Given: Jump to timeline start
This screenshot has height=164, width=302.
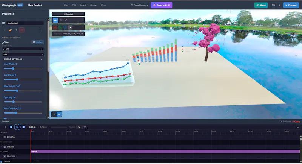Looking at the screenshot, I should (x=11, y=127).
